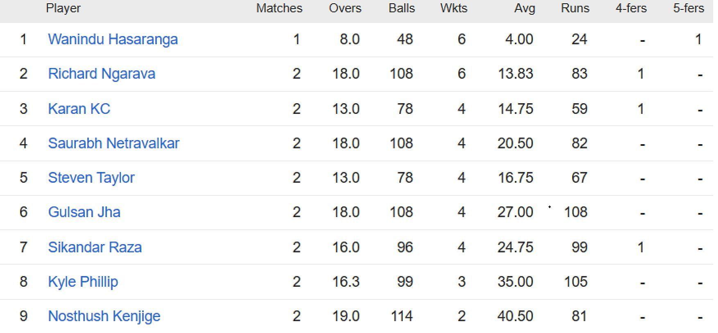
Task: Open Wanindu Hasaranga player profile link
Action: point(113,39)
